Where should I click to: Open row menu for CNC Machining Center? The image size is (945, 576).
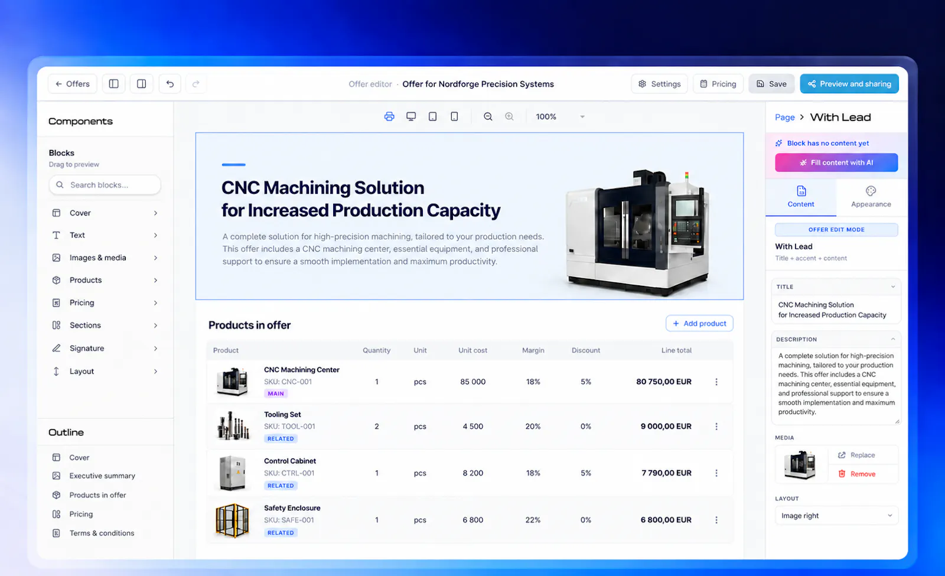[x=716, y=382]
